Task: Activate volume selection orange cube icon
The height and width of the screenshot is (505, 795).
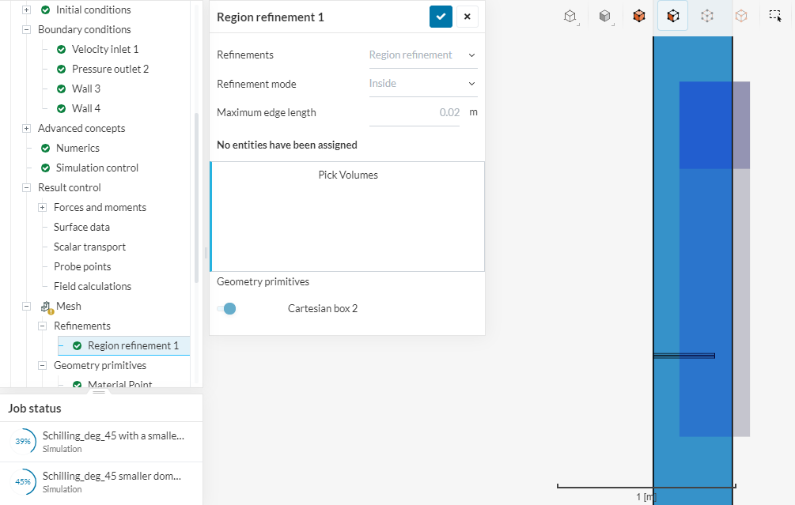Action: tap(638, 16)
